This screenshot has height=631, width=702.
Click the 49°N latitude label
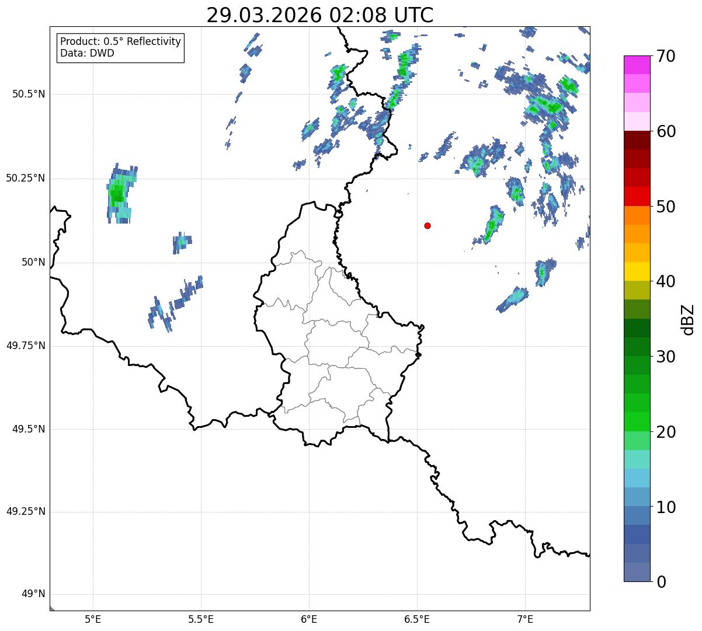click(33, 594)
